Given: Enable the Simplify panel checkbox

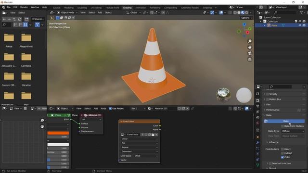Looking at the screenshot, I should [x=268, y=94].
